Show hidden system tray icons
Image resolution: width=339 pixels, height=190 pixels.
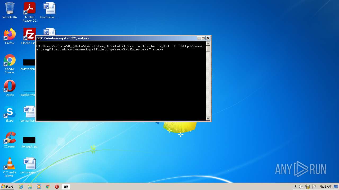(x=295, y=187)
